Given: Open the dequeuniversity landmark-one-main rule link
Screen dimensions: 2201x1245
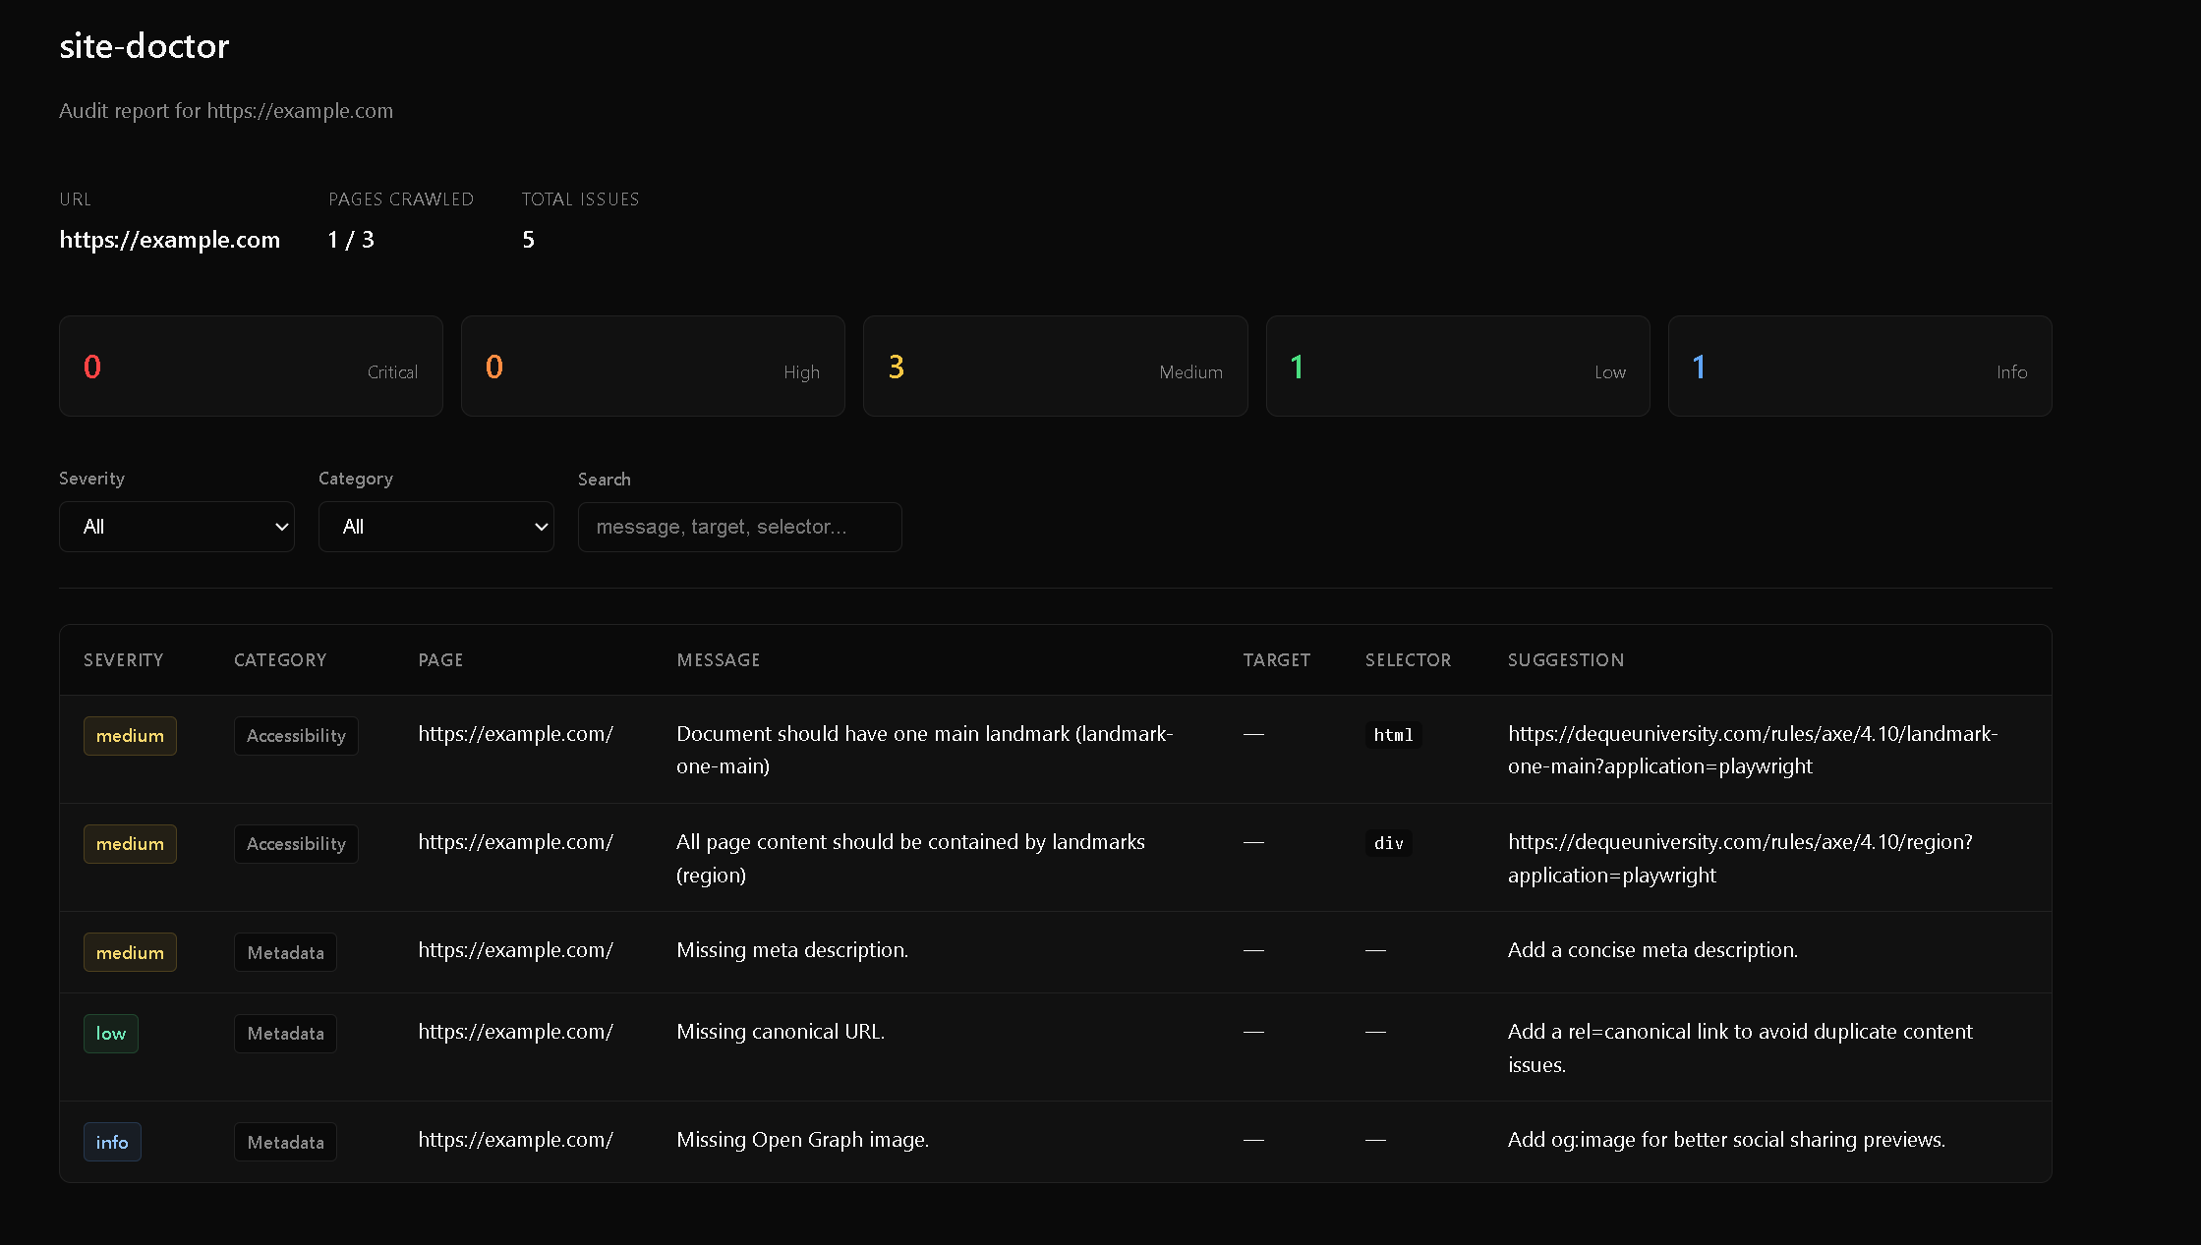Looking at the screenshot, I should (1753, 750).
